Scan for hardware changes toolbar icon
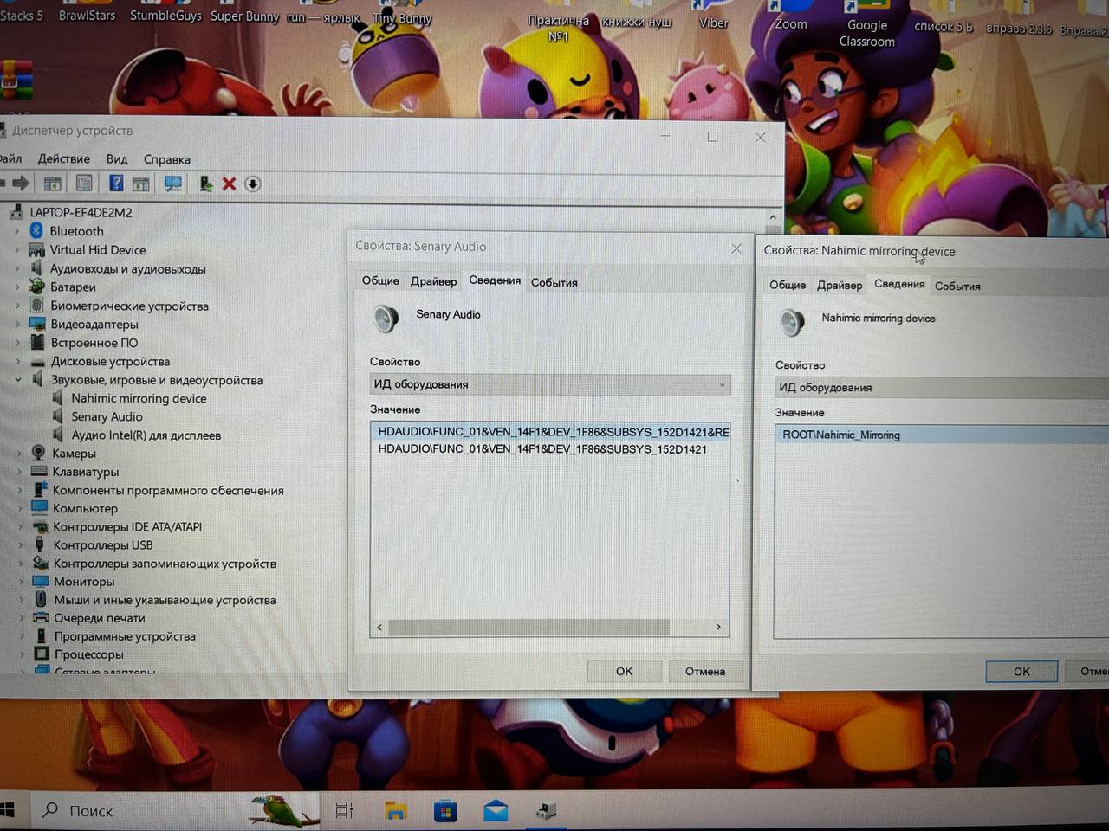Screen dimensions: 1109x831 point(173,184)
